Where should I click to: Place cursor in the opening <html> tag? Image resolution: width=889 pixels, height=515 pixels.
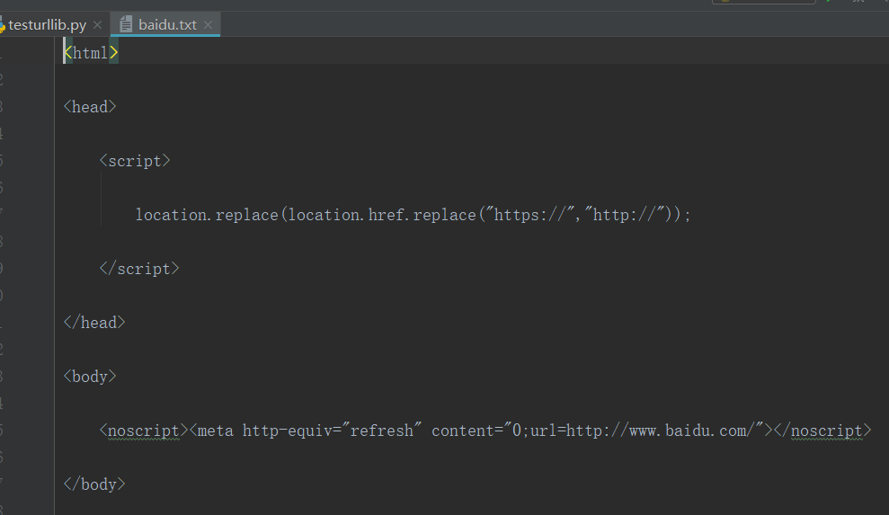click(91, 53)
